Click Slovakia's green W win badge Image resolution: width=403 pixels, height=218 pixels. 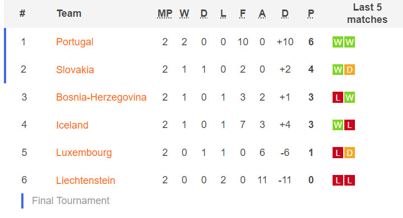click(x=338, y=70)
